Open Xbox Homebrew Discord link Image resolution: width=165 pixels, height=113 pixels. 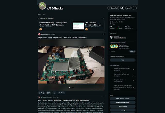(x=123, y=102)
